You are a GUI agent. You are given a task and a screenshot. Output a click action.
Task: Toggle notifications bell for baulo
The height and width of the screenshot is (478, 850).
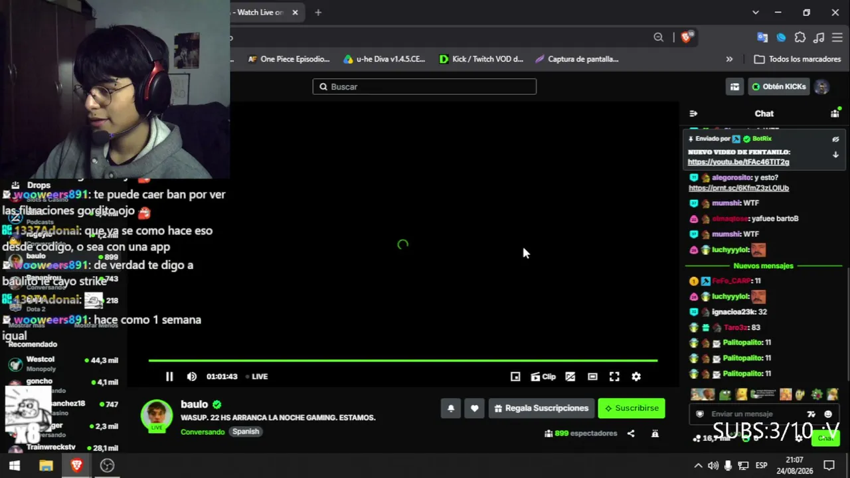pos(451,408)
